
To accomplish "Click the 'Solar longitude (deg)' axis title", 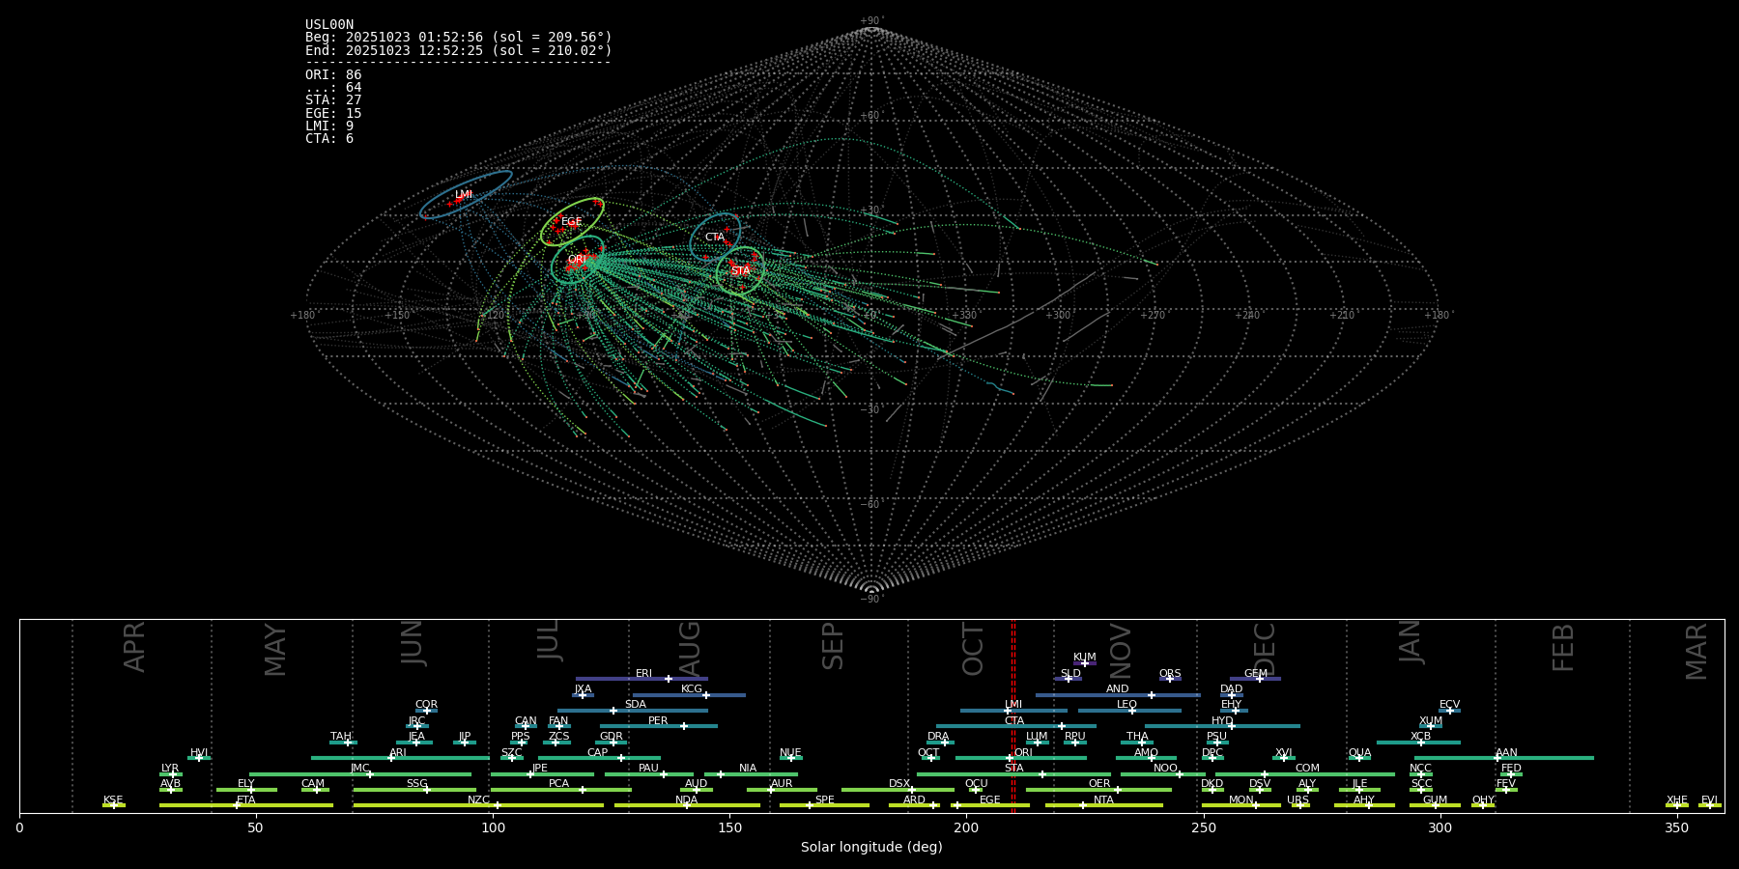I will point(871,847).
